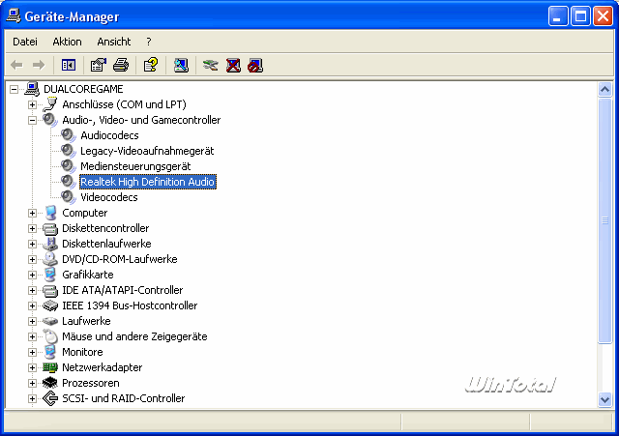
Task: Click the IEEE 1394 Bus-Hostcontroller icon
Action: [x=50, y=305]
